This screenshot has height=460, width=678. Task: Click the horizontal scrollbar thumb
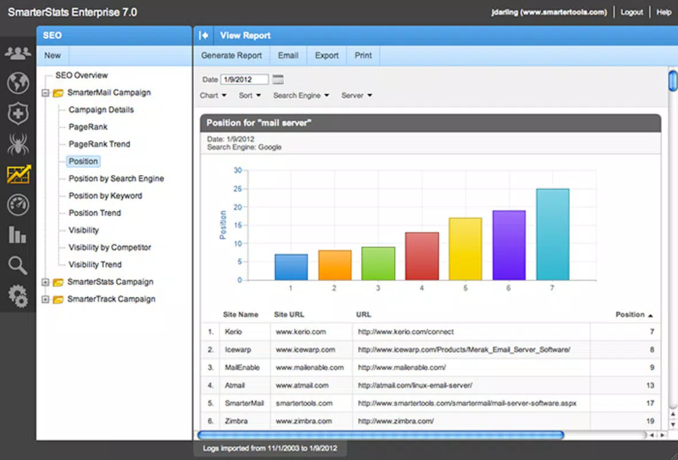[381, 435]
